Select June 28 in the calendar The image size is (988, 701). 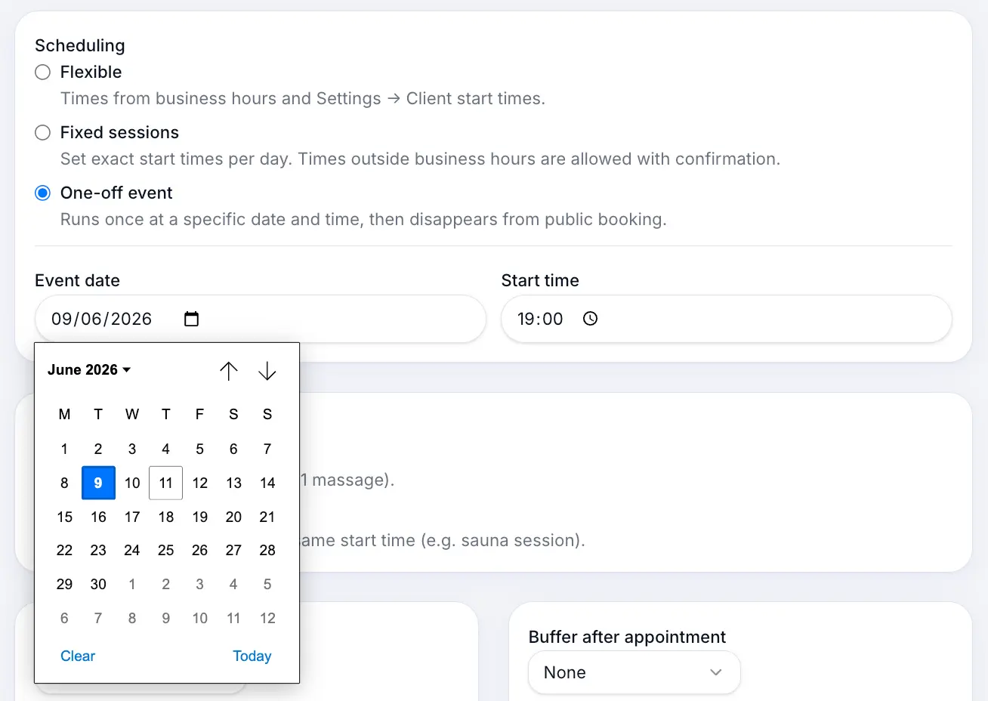click(267, 550)
